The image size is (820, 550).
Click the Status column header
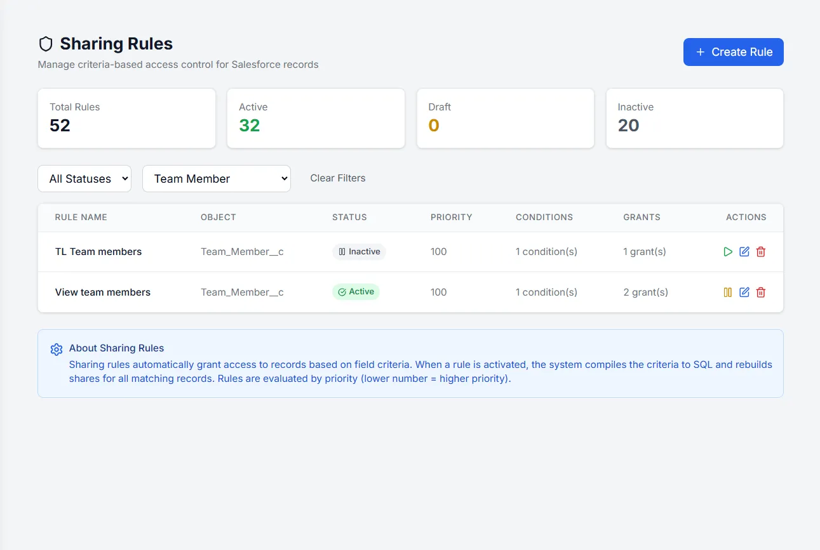[349, 217]
